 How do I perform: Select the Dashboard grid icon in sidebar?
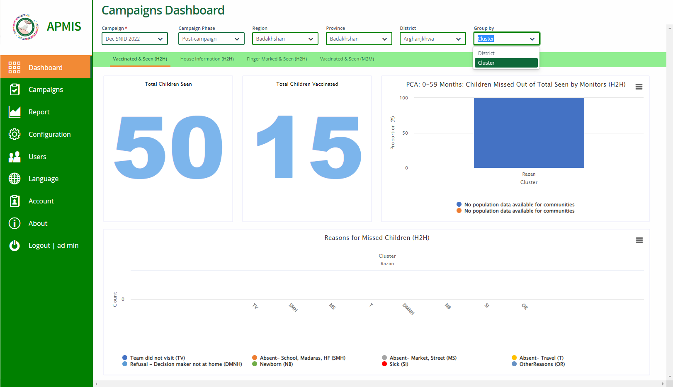tap(14, 67)
